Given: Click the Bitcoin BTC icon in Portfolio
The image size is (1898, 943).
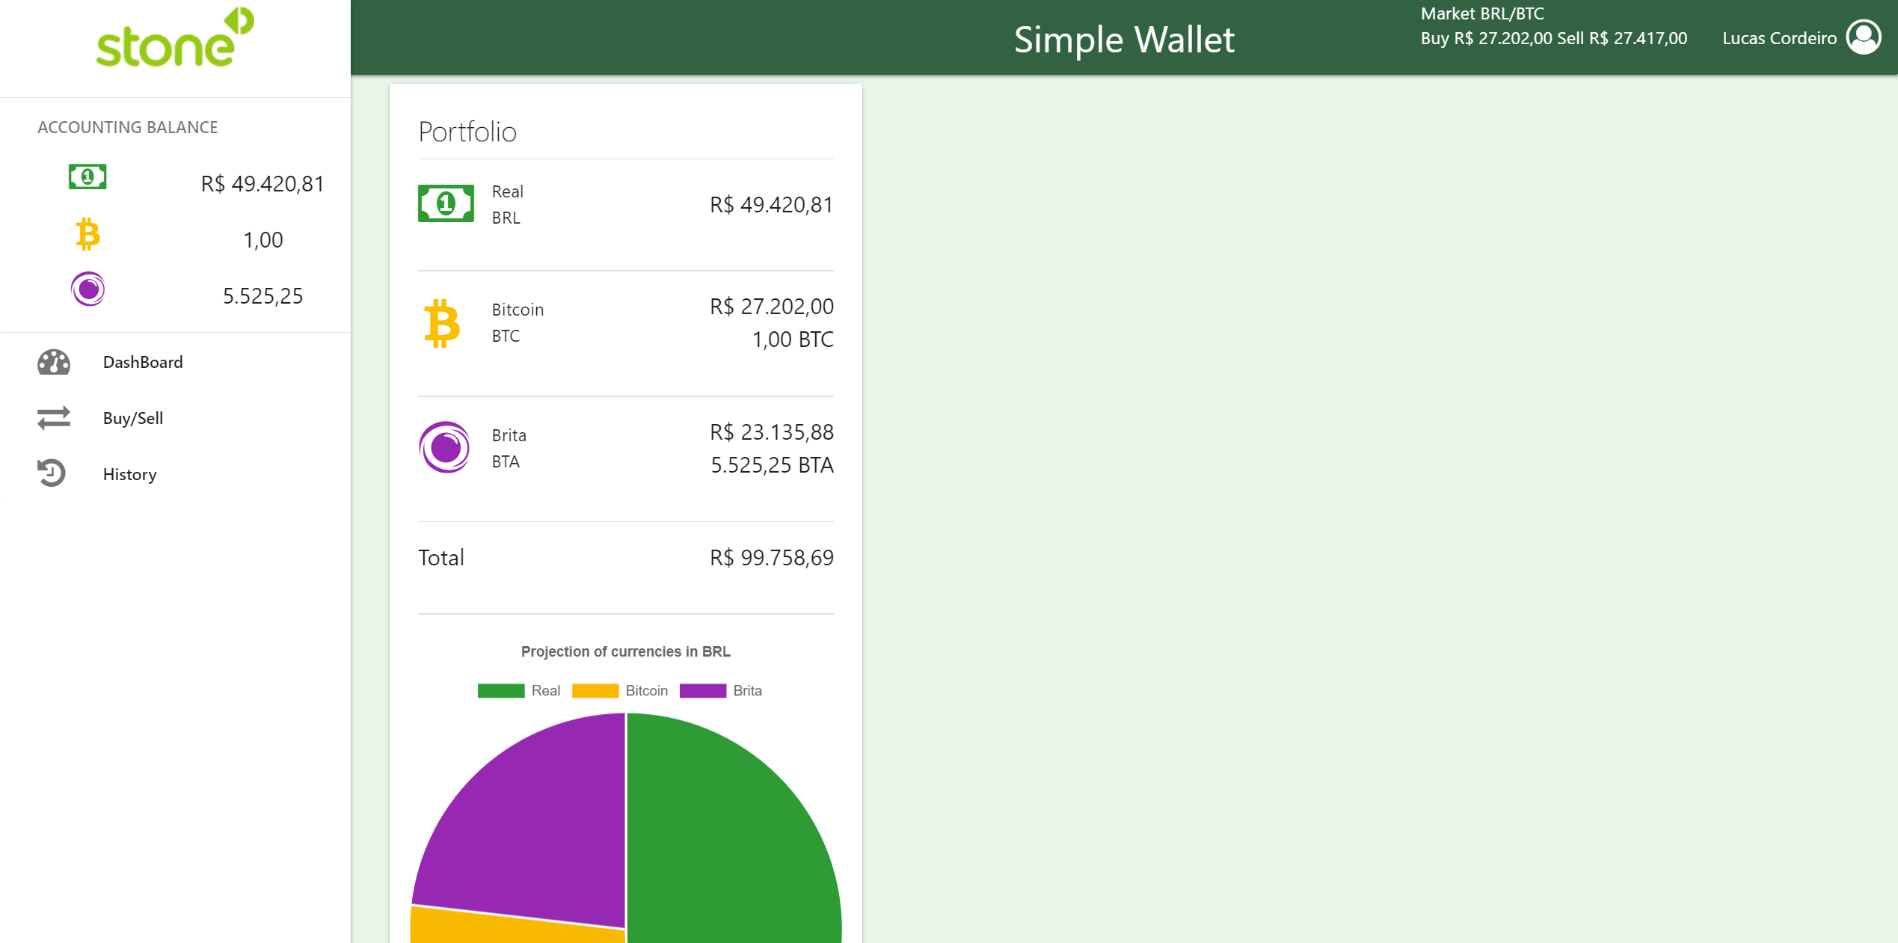Looking at the screenshot, I should 442,322.
